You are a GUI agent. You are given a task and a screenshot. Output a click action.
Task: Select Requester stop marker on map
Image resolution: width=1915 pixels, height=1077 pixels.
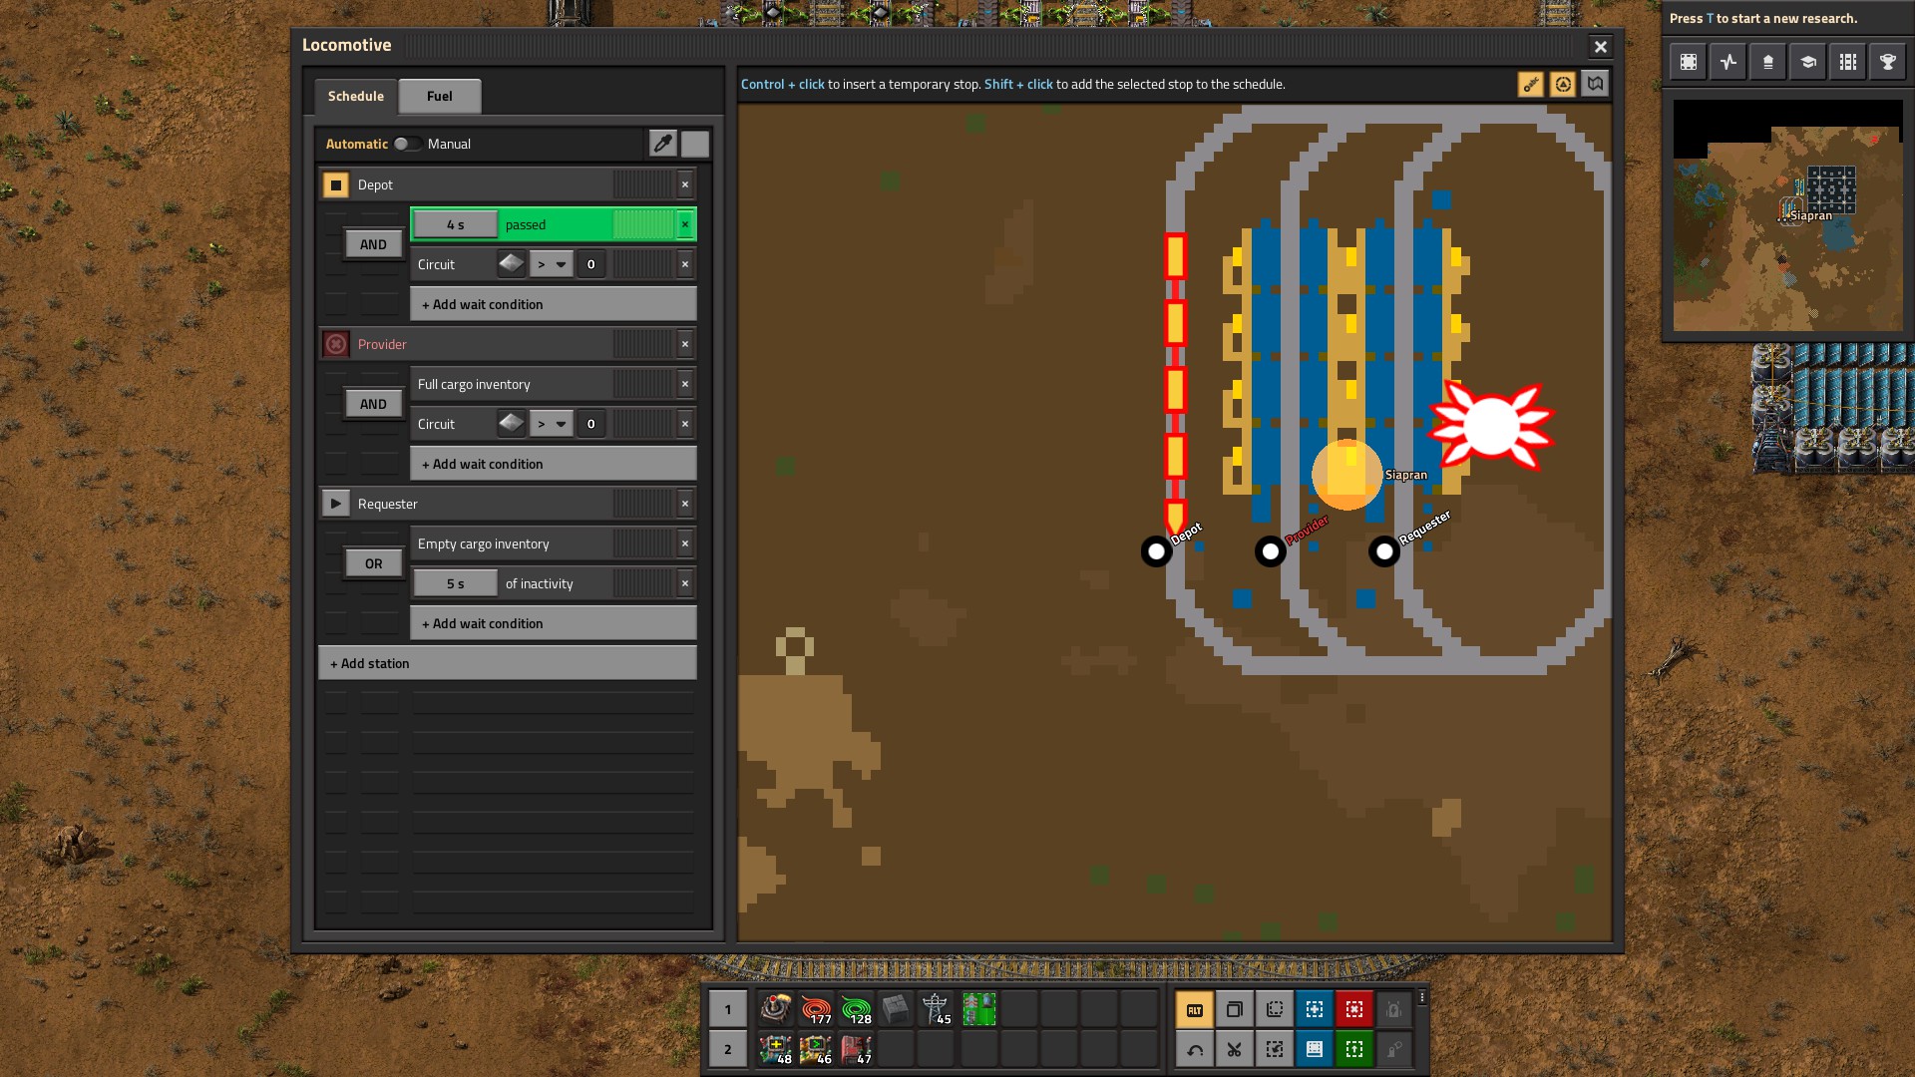(x=1384, y=550)
